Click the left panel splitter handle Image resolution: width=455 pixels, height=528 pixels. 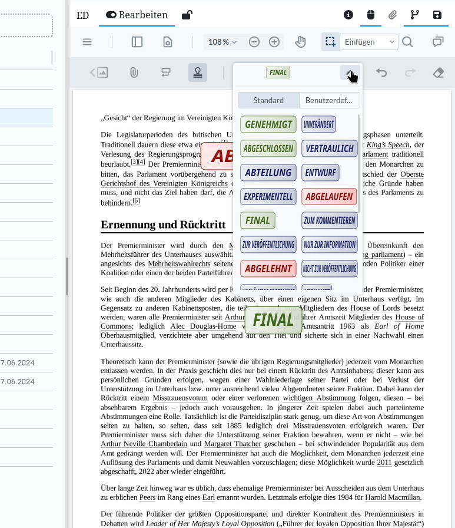pyautogui.click(x=67, y=276)
